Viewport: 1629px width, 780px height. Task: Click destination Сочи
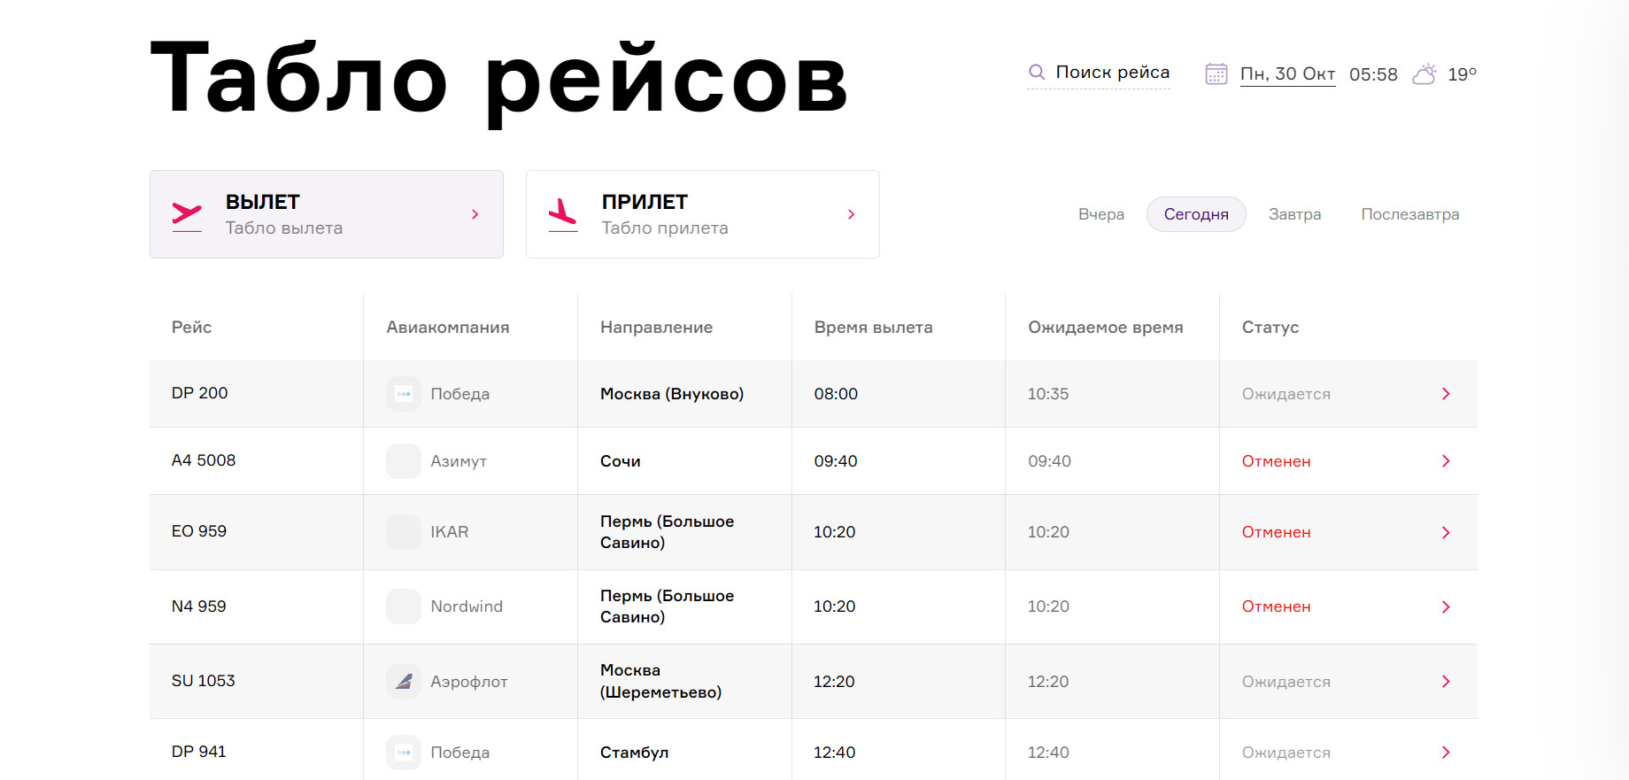(x=621, y=461)
